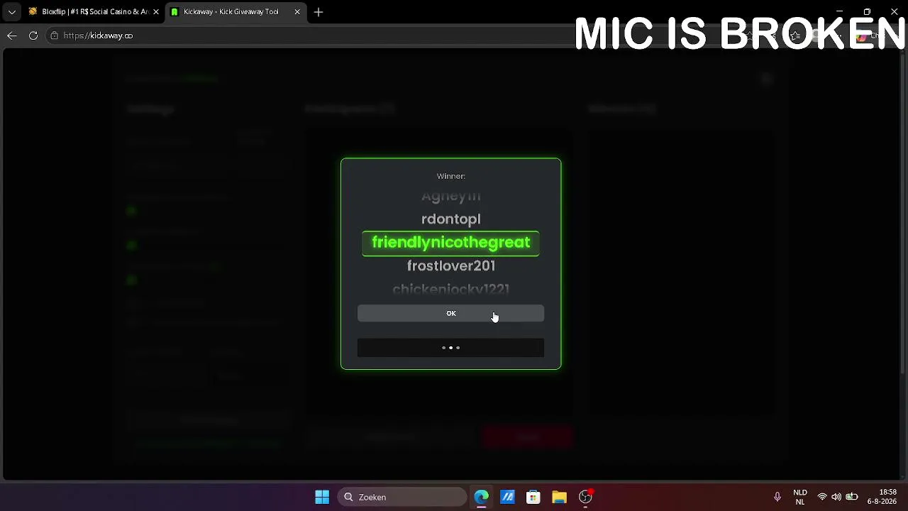Viewport: 908px width, 511px height.
Task: Click the "Winner:" label in the dialog
Action: click(450, 176)
